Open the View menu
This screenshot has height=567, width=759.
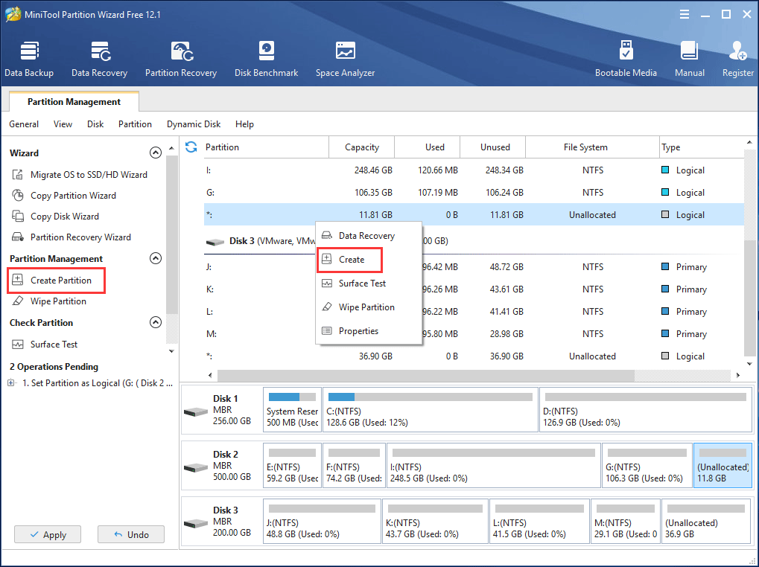[63, 124]
